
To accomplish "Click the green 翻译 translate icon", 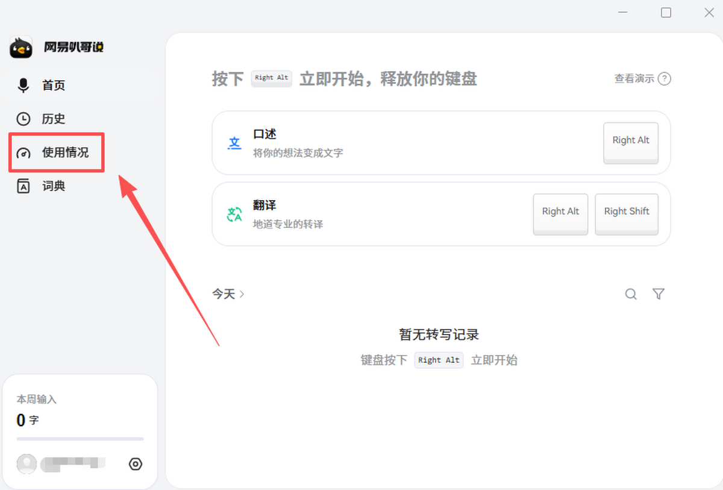I will (234, 214).
